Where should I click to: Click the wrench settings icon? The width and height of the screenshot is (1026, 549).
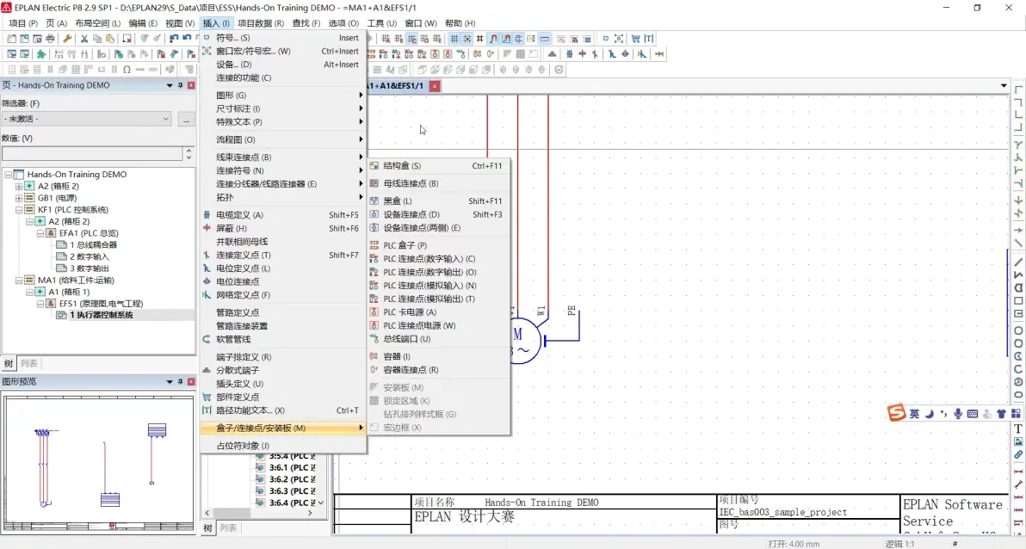67,39
